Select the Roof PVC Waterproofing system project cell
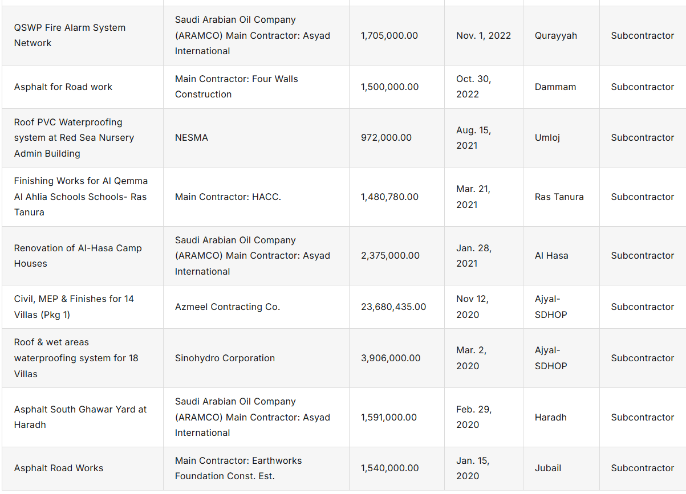686x494 pixels. pyautogui.click(x=74, y=137)
